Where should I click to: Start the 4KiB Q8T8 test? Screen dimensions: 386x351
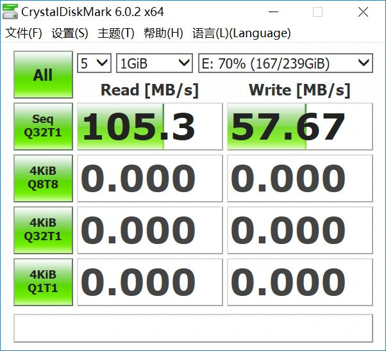click(44, 178)
